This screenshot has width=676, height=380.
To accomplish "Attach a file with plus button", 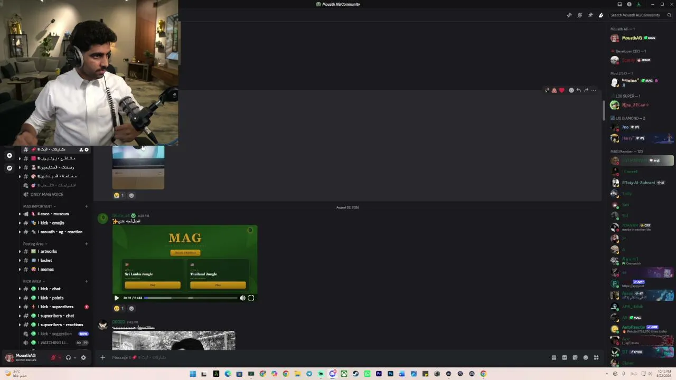I will [102, 357].
